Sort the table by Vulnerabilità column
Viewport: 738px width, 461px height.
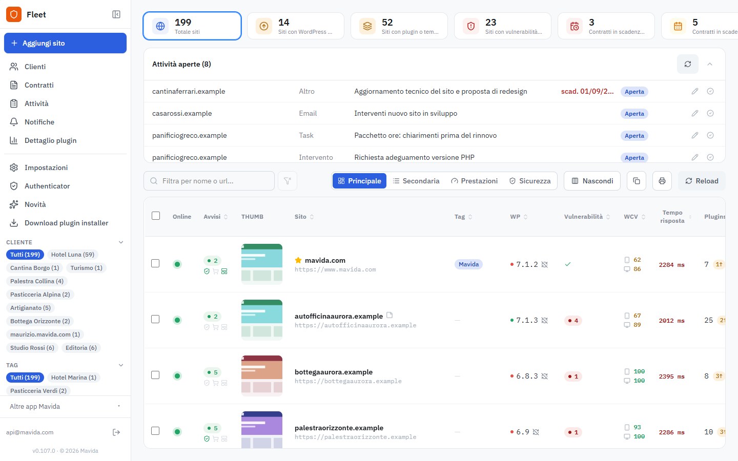[x=587, y=217]
